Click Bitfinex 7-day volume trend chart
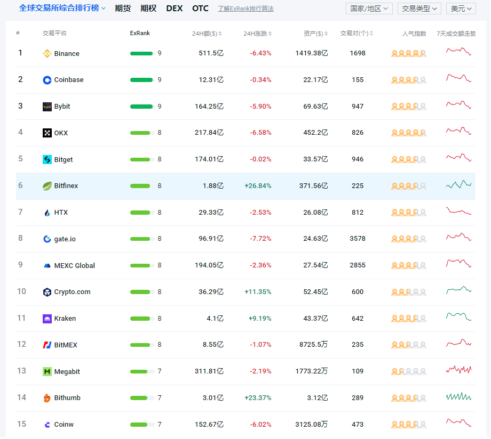Image resolution: width=491 pixels, height=439 pixels. (x=459, y=184)
